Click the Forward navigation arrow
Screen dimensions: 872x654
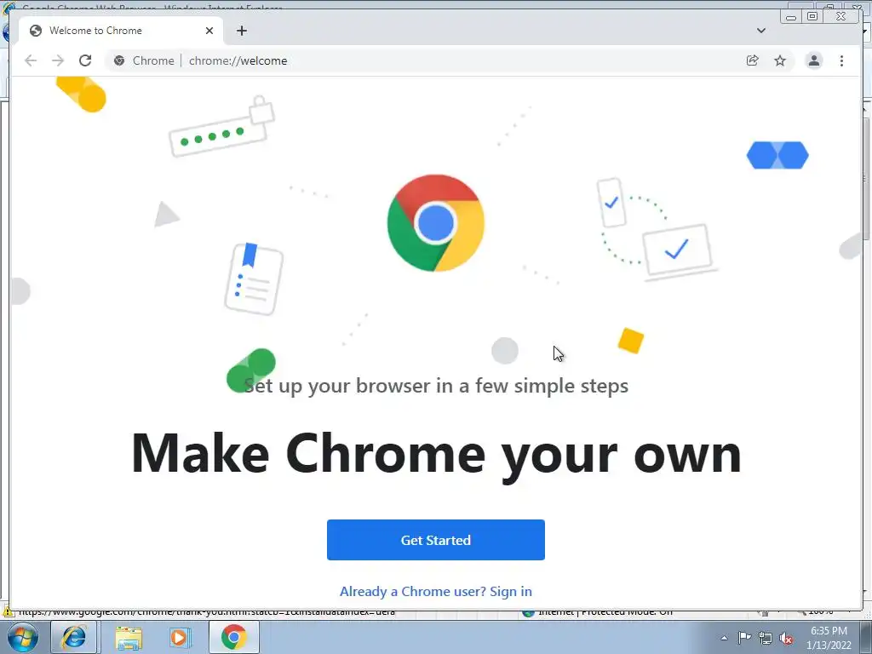coord(58,60)
